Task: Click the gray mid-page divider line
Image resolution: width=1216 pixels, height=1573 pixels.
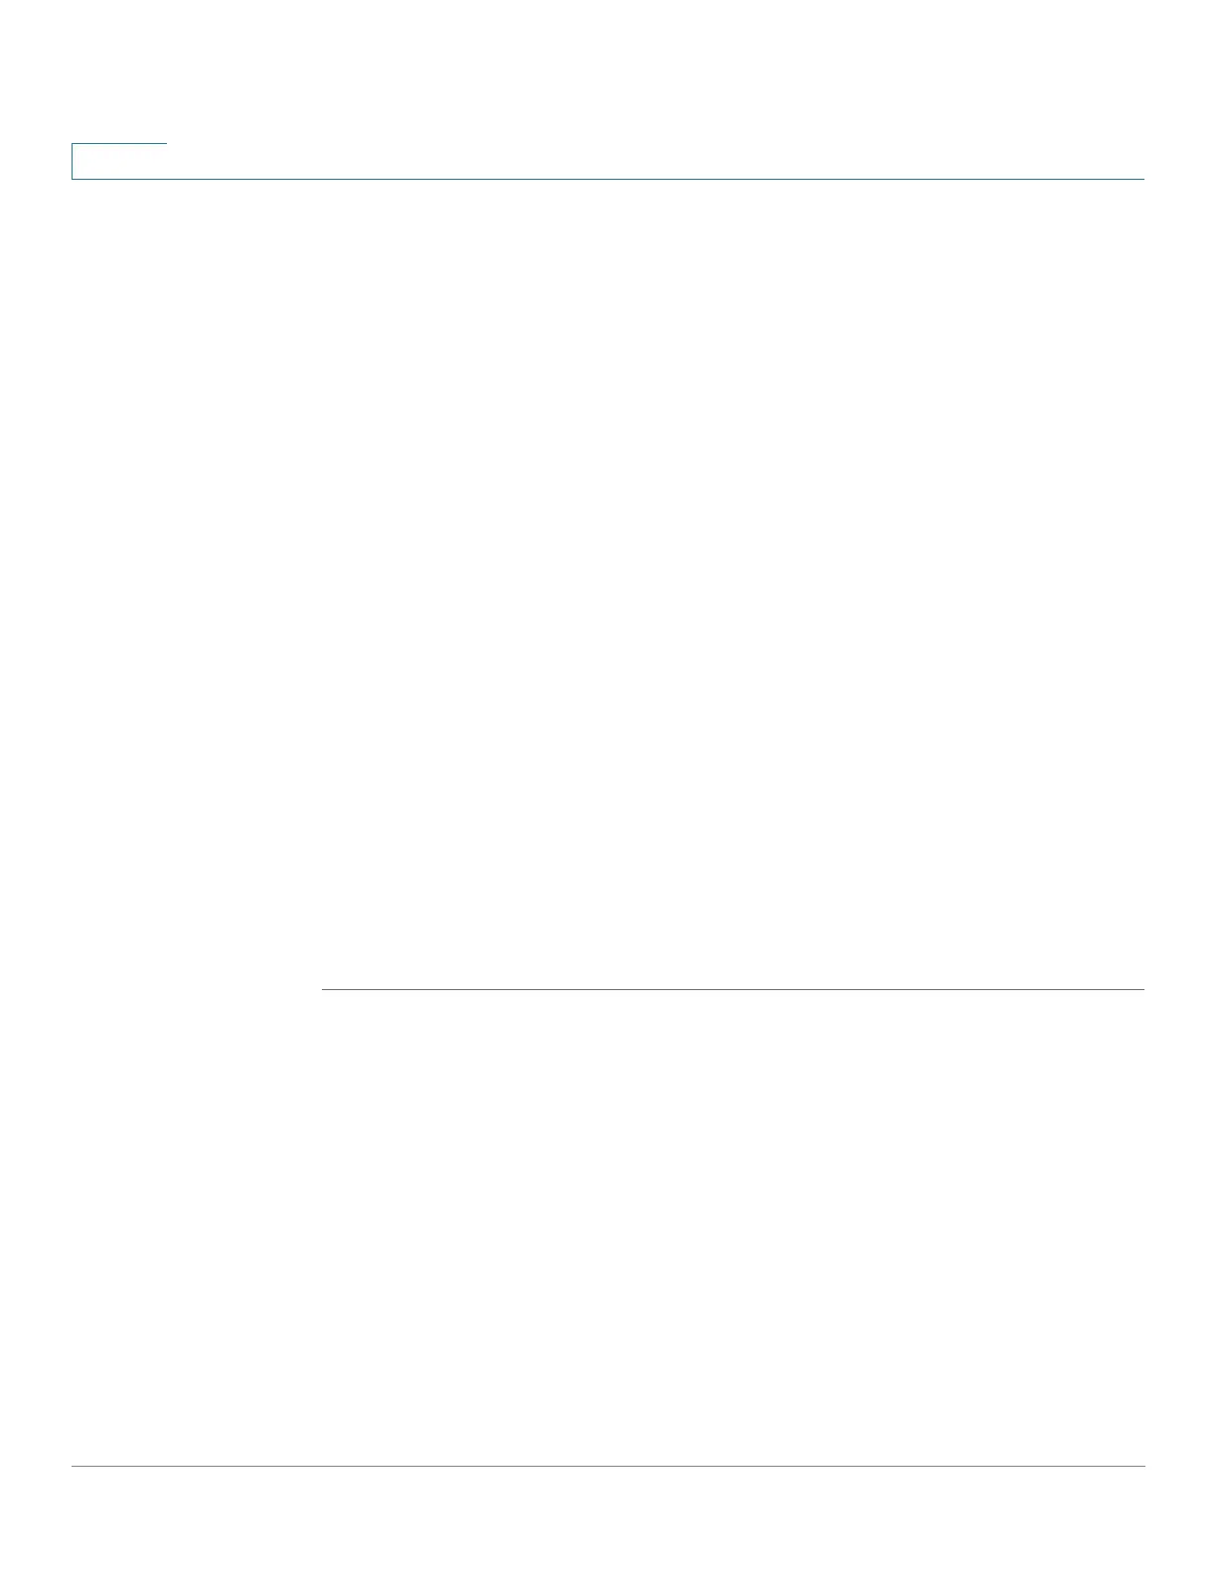Action: (x=732, y=989)
